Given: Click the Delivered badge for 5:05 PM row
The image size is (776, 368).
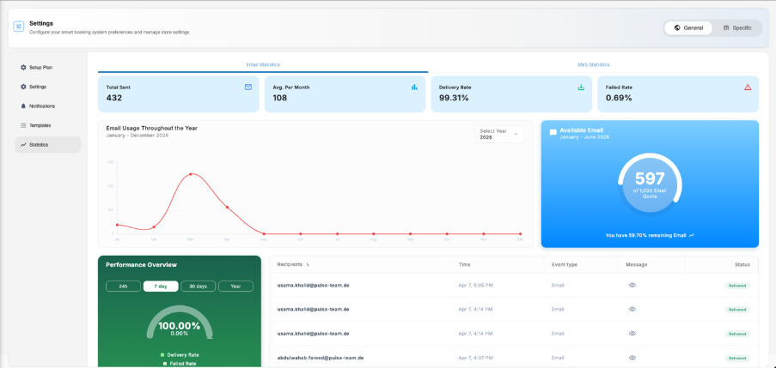Looking at the screenshot, I should pyautogui.click(x=737, y=286).
